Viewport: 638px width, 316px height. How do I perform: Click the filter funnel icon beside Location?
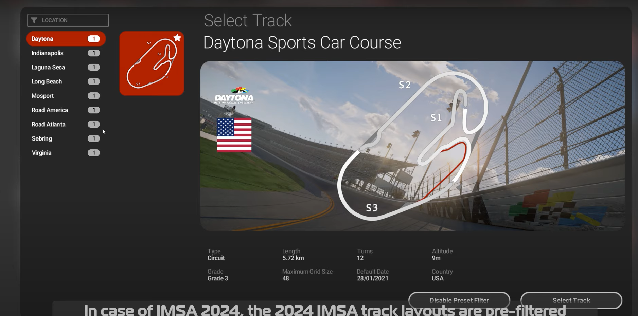tap(34, 20)
